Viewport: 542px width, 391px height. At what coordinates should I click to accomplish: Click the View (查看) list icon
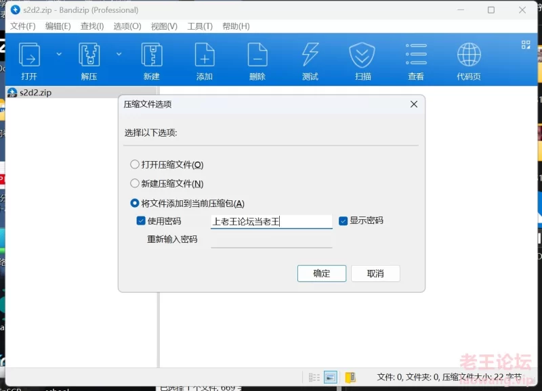click(416, 54)
